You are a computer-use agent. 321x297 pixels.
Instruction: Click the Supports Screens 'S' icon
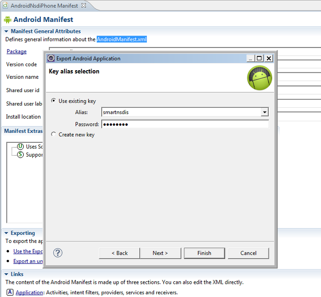point(20,155)
